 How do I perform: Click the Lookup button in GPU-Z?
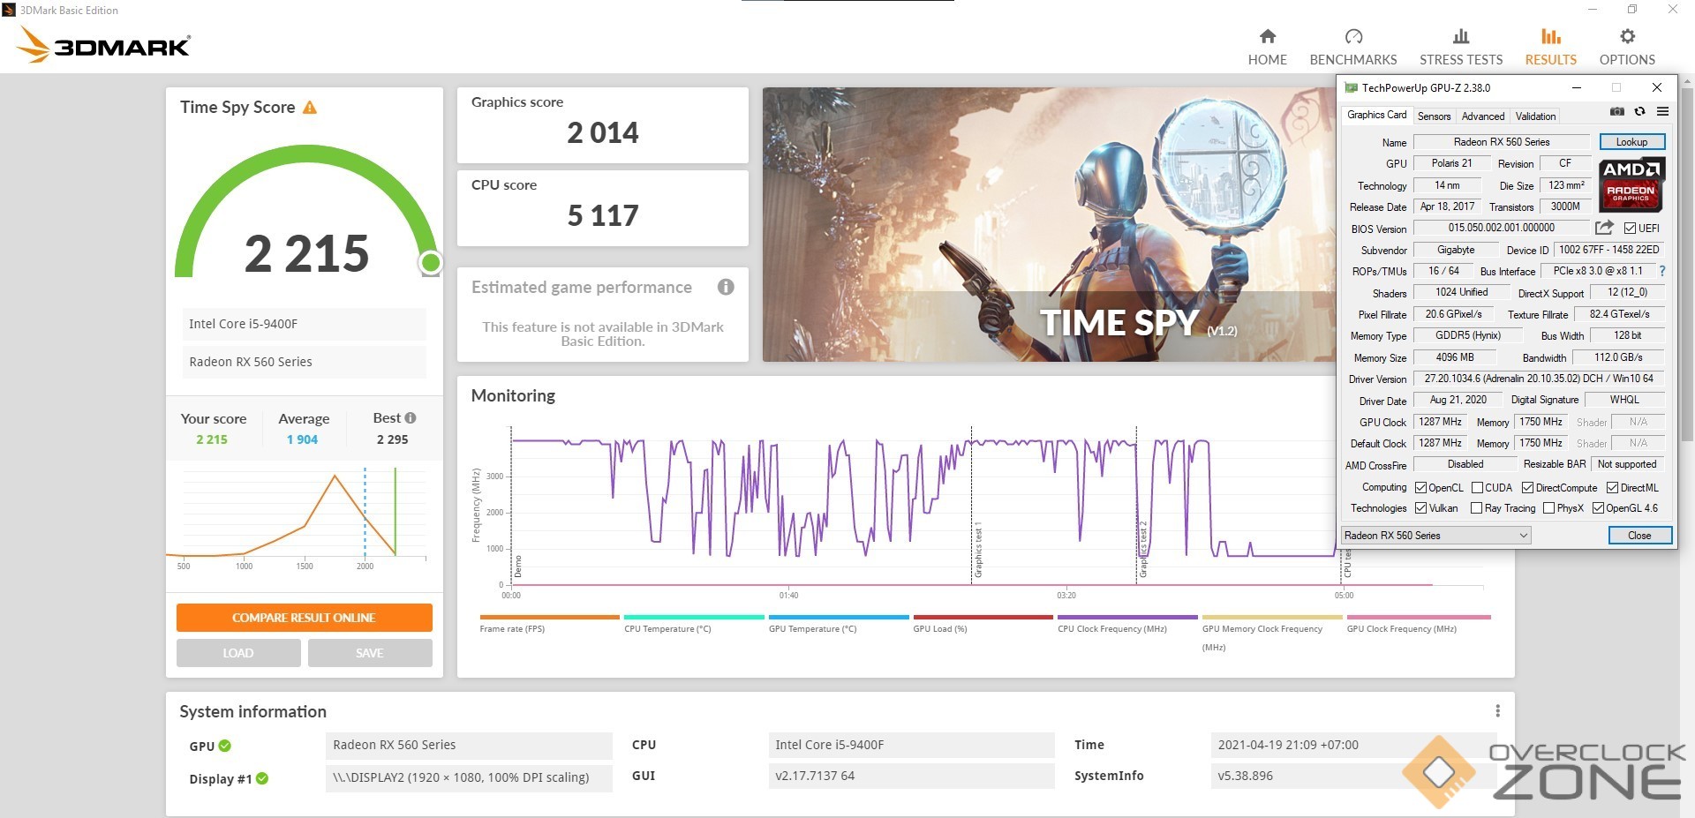1631,142
